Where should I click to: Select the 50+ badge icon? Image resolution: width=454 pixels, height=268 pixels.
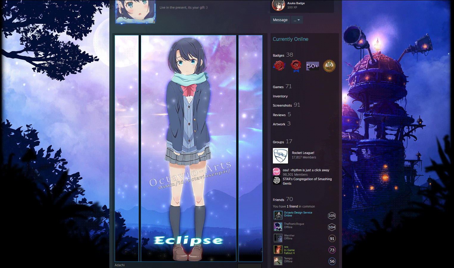pyautogui.click(x=312, y=66)
